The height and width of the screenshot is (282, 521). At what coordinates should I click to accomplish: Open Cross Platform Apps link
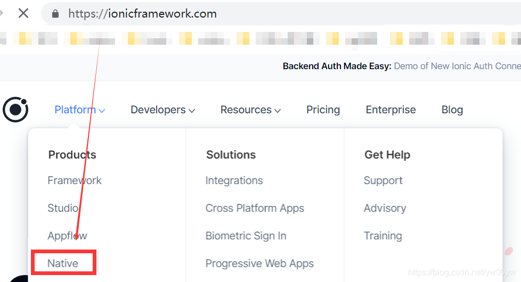255,208
